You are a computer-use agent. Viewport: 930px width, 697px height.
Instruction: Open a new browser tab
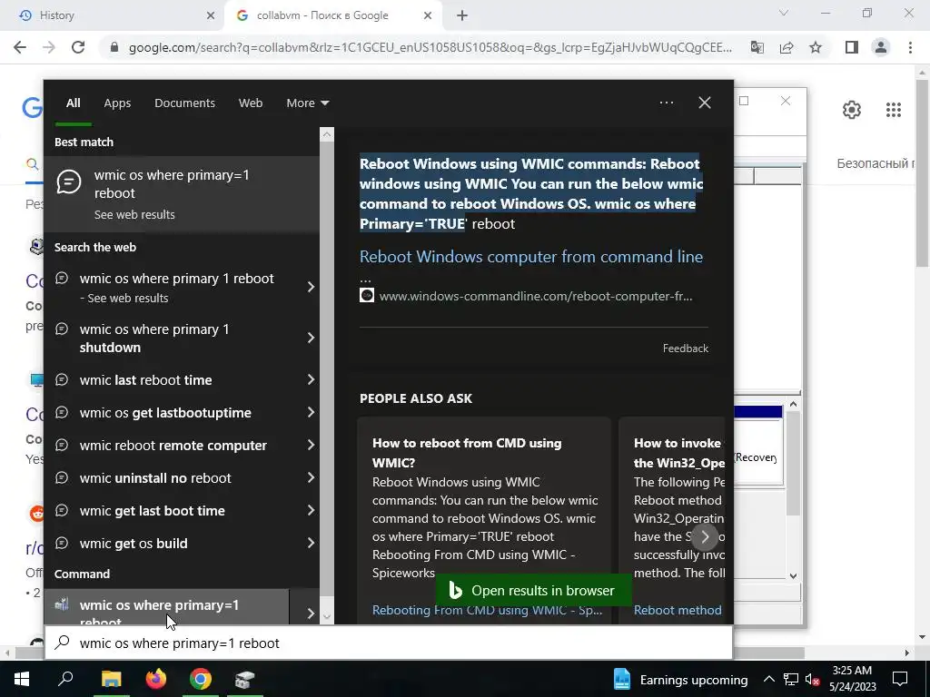(462, 16)
